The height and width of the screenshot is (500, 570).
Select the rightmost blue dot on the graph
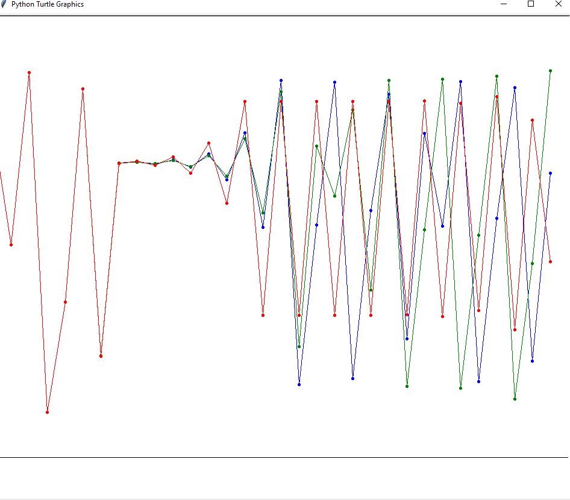pos(550,173)
